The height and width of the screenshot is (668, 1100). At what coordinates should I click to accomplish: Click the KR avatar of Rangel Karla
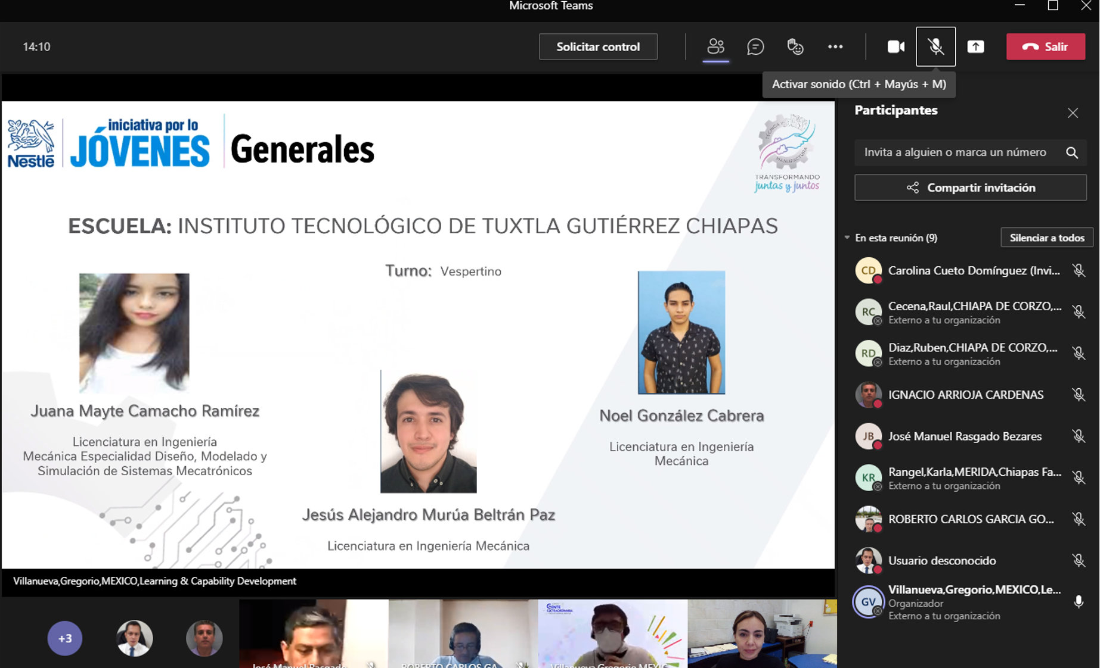(868, 477)
